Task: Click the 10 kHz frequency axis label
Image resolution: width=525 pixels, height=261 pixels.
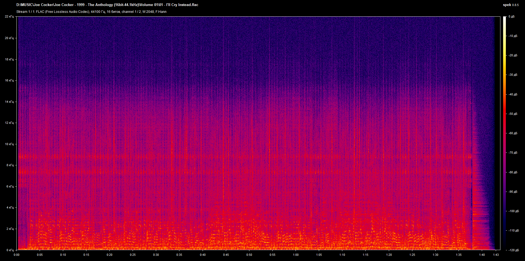Action: 9,144
